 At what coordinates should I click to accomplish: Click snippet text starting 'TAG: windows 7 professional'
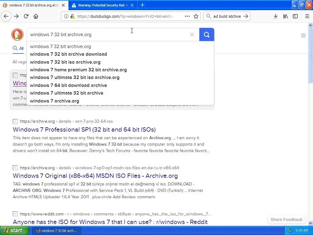point(108,190)
